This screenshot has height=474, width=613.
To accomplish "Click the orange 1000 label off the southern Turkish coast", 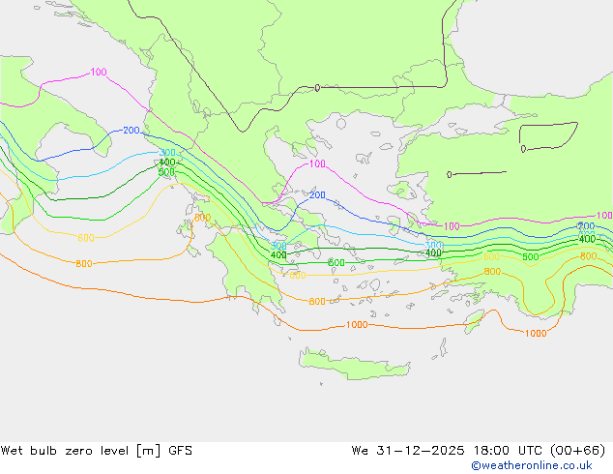I will 536,333.
